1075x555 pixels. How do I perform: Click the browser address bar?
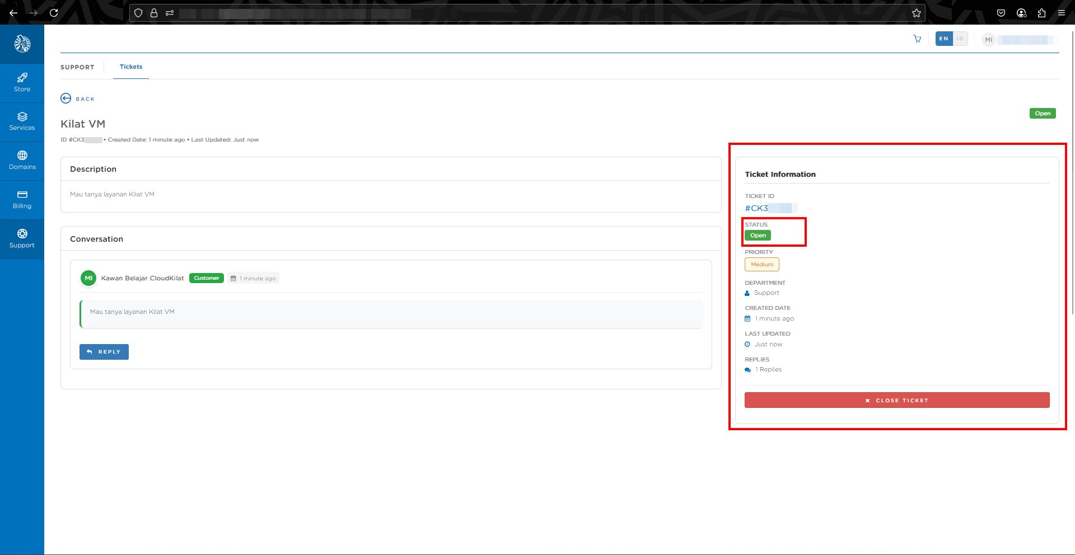[x=504, y=13]
